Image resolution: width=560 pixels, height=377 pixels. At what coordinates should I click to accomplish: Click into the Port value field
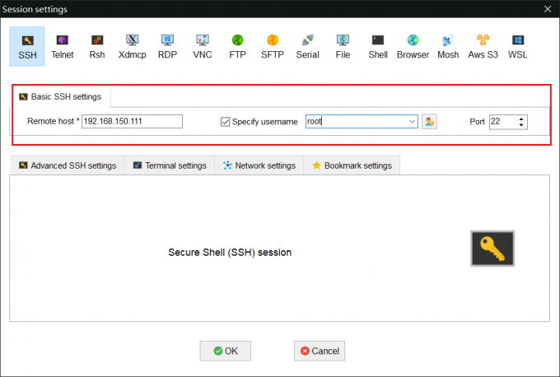(503, 122)
